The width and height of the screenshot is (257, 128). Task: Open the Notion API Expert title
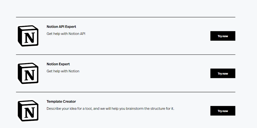[61, 27]
